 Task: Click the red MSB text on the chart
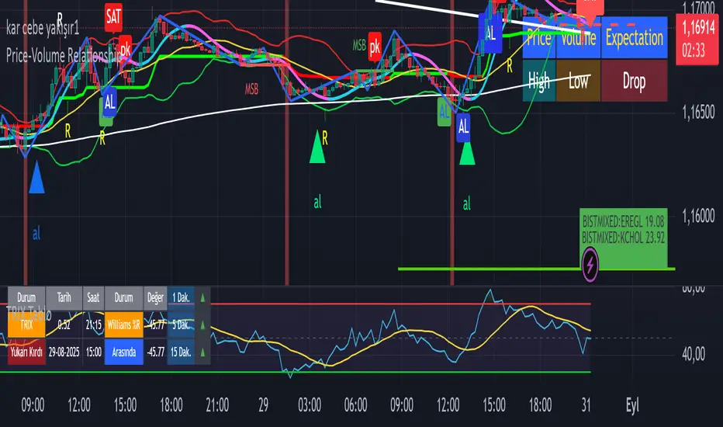(252, 89)
